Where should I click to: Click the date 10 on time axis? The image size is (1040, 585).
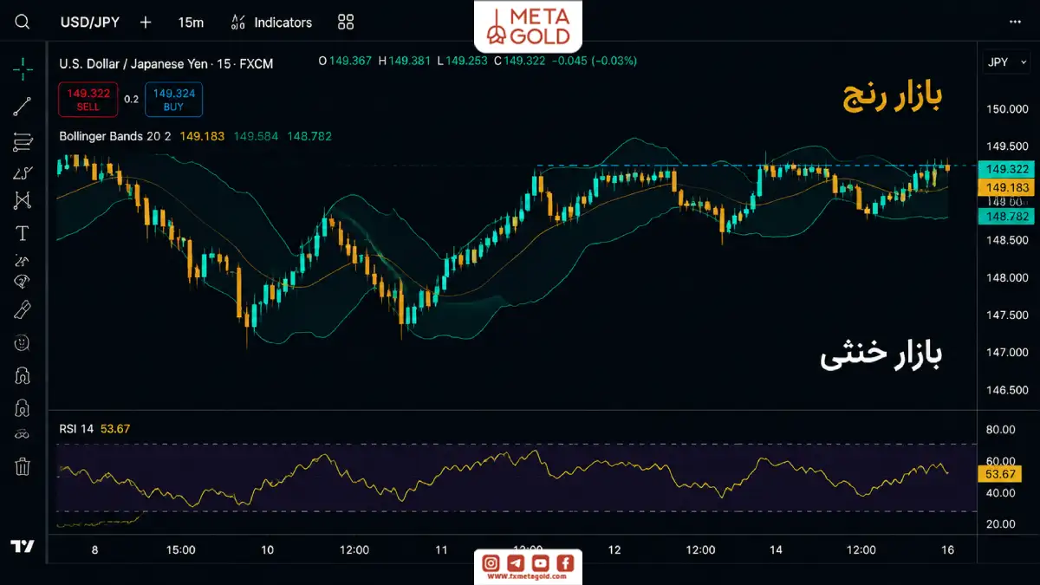click(x=267, y=549)
